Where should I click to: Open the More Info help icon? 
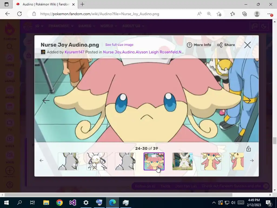click(x=189, y=45)
